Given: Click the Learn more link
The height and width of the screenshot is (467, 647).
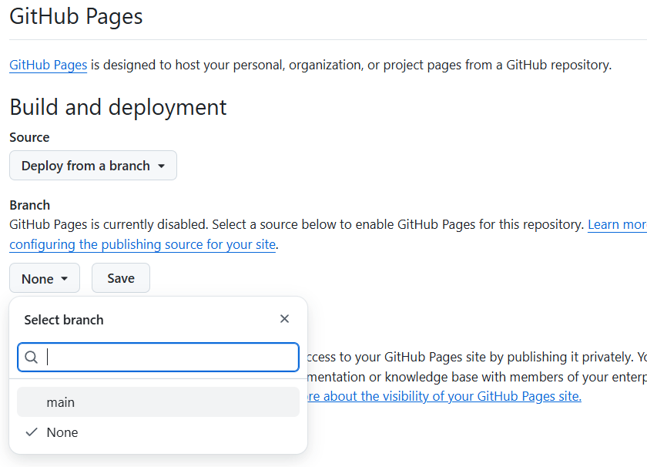Looking at the screenshot, I should [616, 224].
